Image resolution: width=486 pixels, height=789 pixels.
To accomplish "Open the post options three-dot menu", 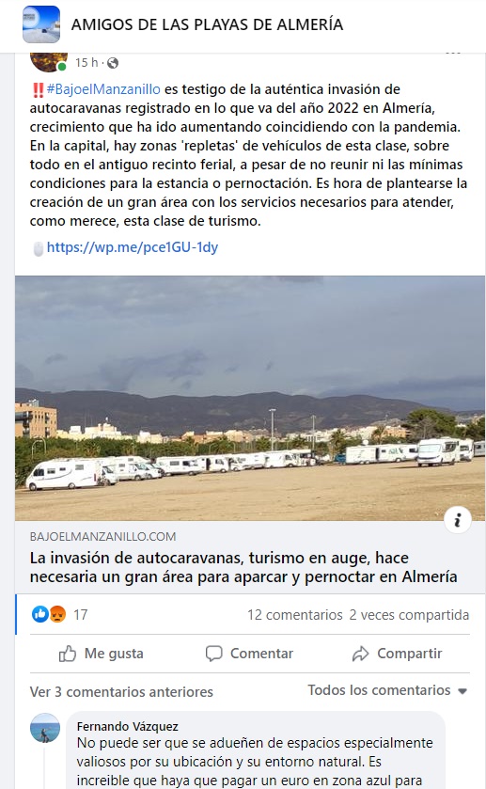I will 453,53.
